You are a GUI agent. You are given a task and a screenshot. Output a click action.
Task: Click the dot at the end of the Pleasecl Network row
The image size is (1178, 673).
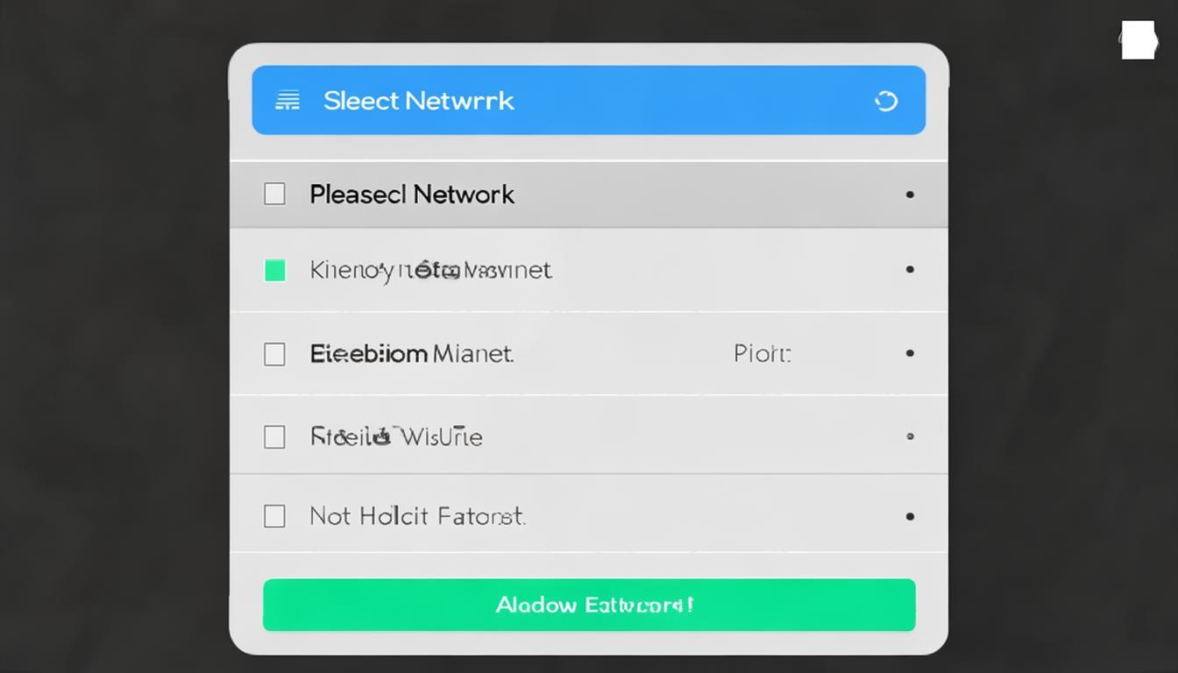(910, 195)
